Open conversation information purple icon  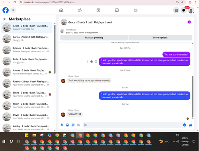189,22
